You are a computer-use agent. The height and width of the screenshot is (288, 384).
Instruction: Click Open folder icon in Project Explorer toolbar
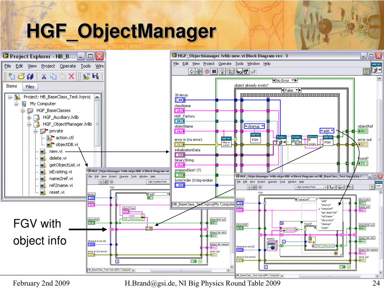click(21, 76)
